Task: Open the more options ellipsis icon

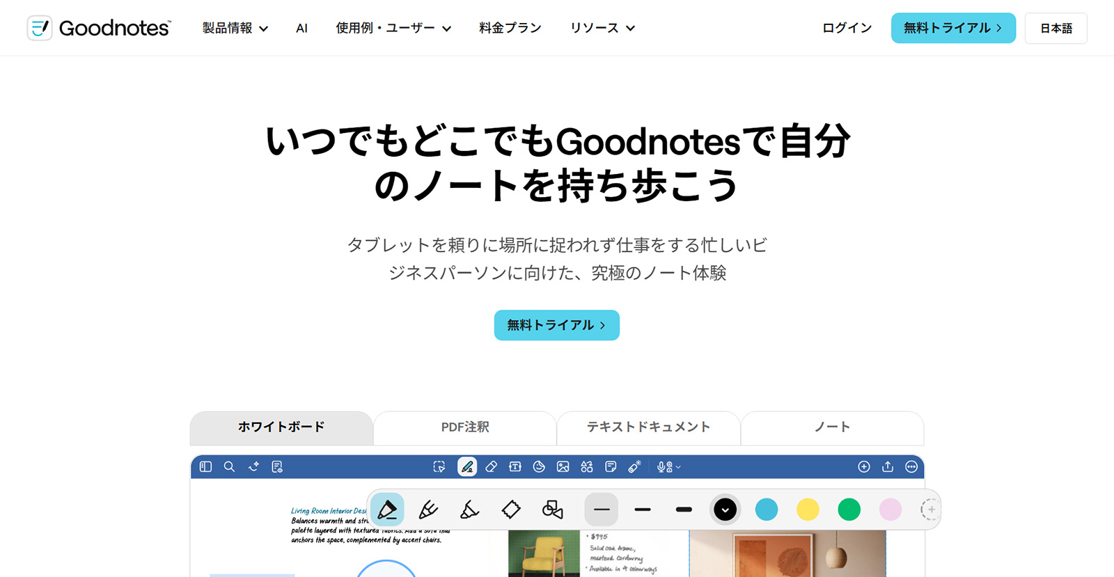Action: (x=911, y=466)
